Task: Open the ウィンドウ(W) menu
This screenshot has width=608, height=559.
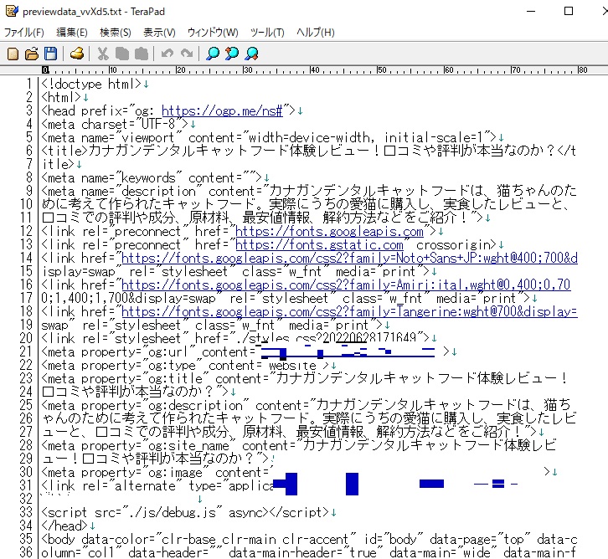Action: [x=213, y=33]
